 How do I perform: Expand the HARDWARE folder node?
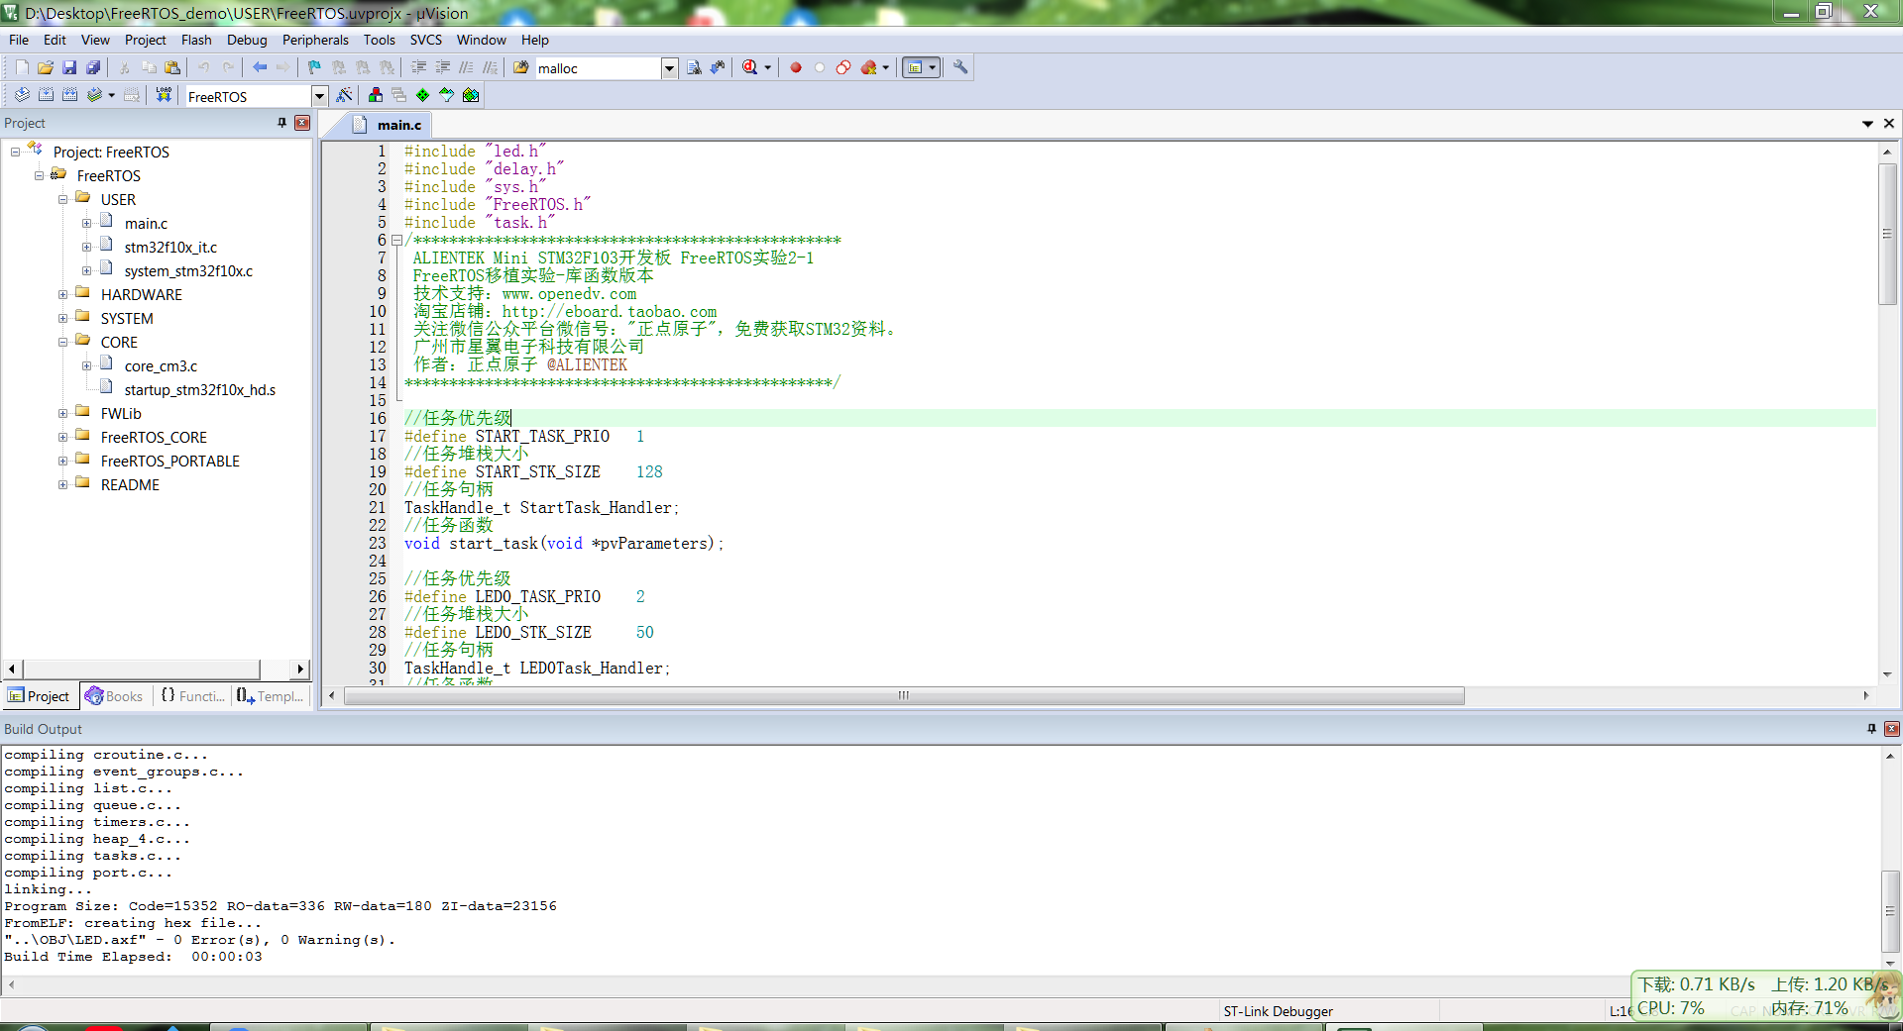(x=62, y=294)
